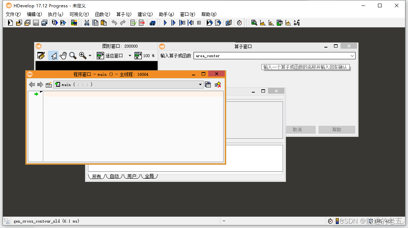Click the Undo icon on the toolbar
The height and width of the screenshot is (228, 408).
(x=114, y=22)
